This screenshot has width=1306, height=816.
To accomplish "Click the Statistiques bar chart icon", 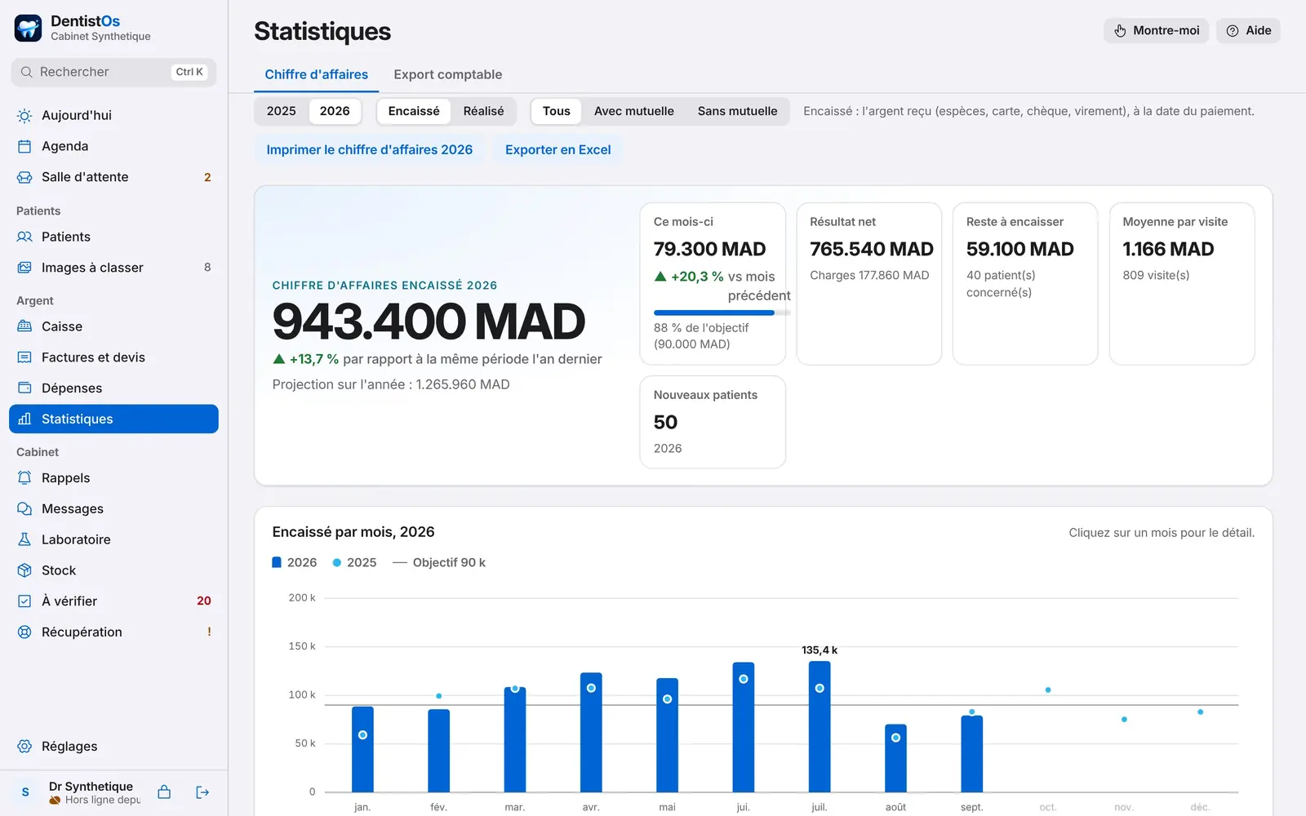I will point(24,419).
